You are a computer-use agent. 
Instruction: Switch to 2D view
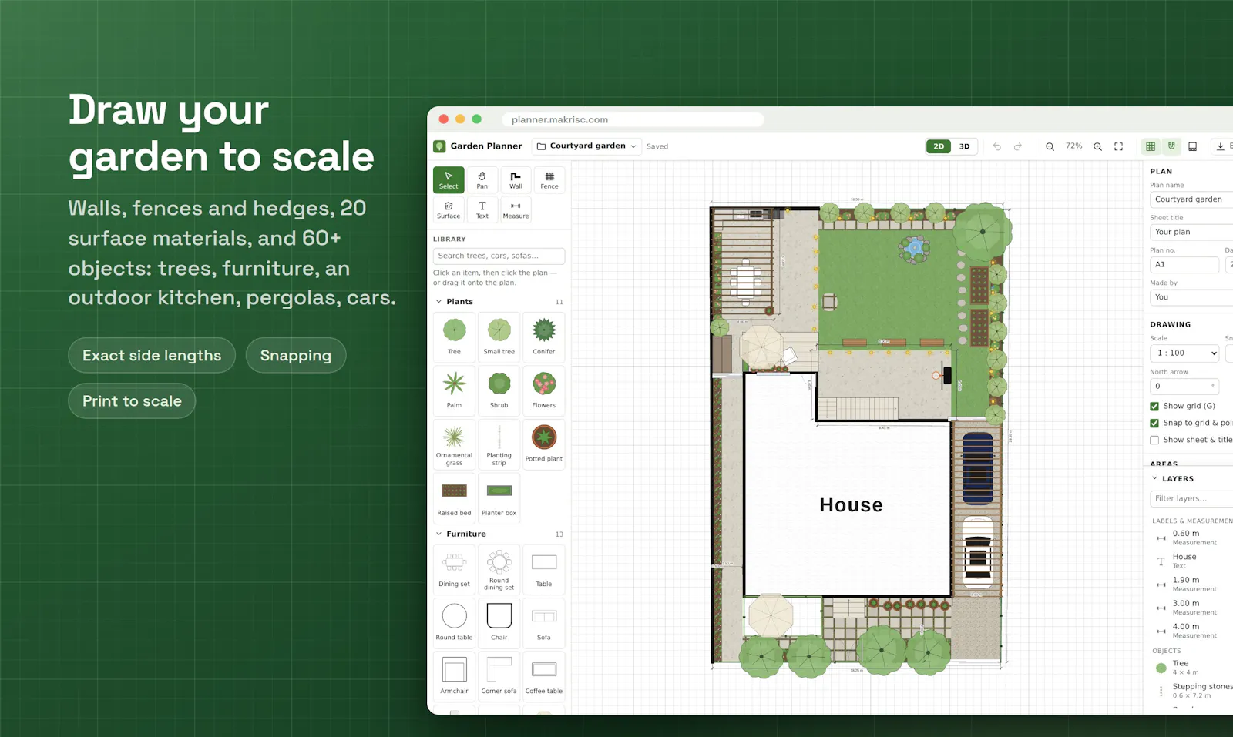939,146
